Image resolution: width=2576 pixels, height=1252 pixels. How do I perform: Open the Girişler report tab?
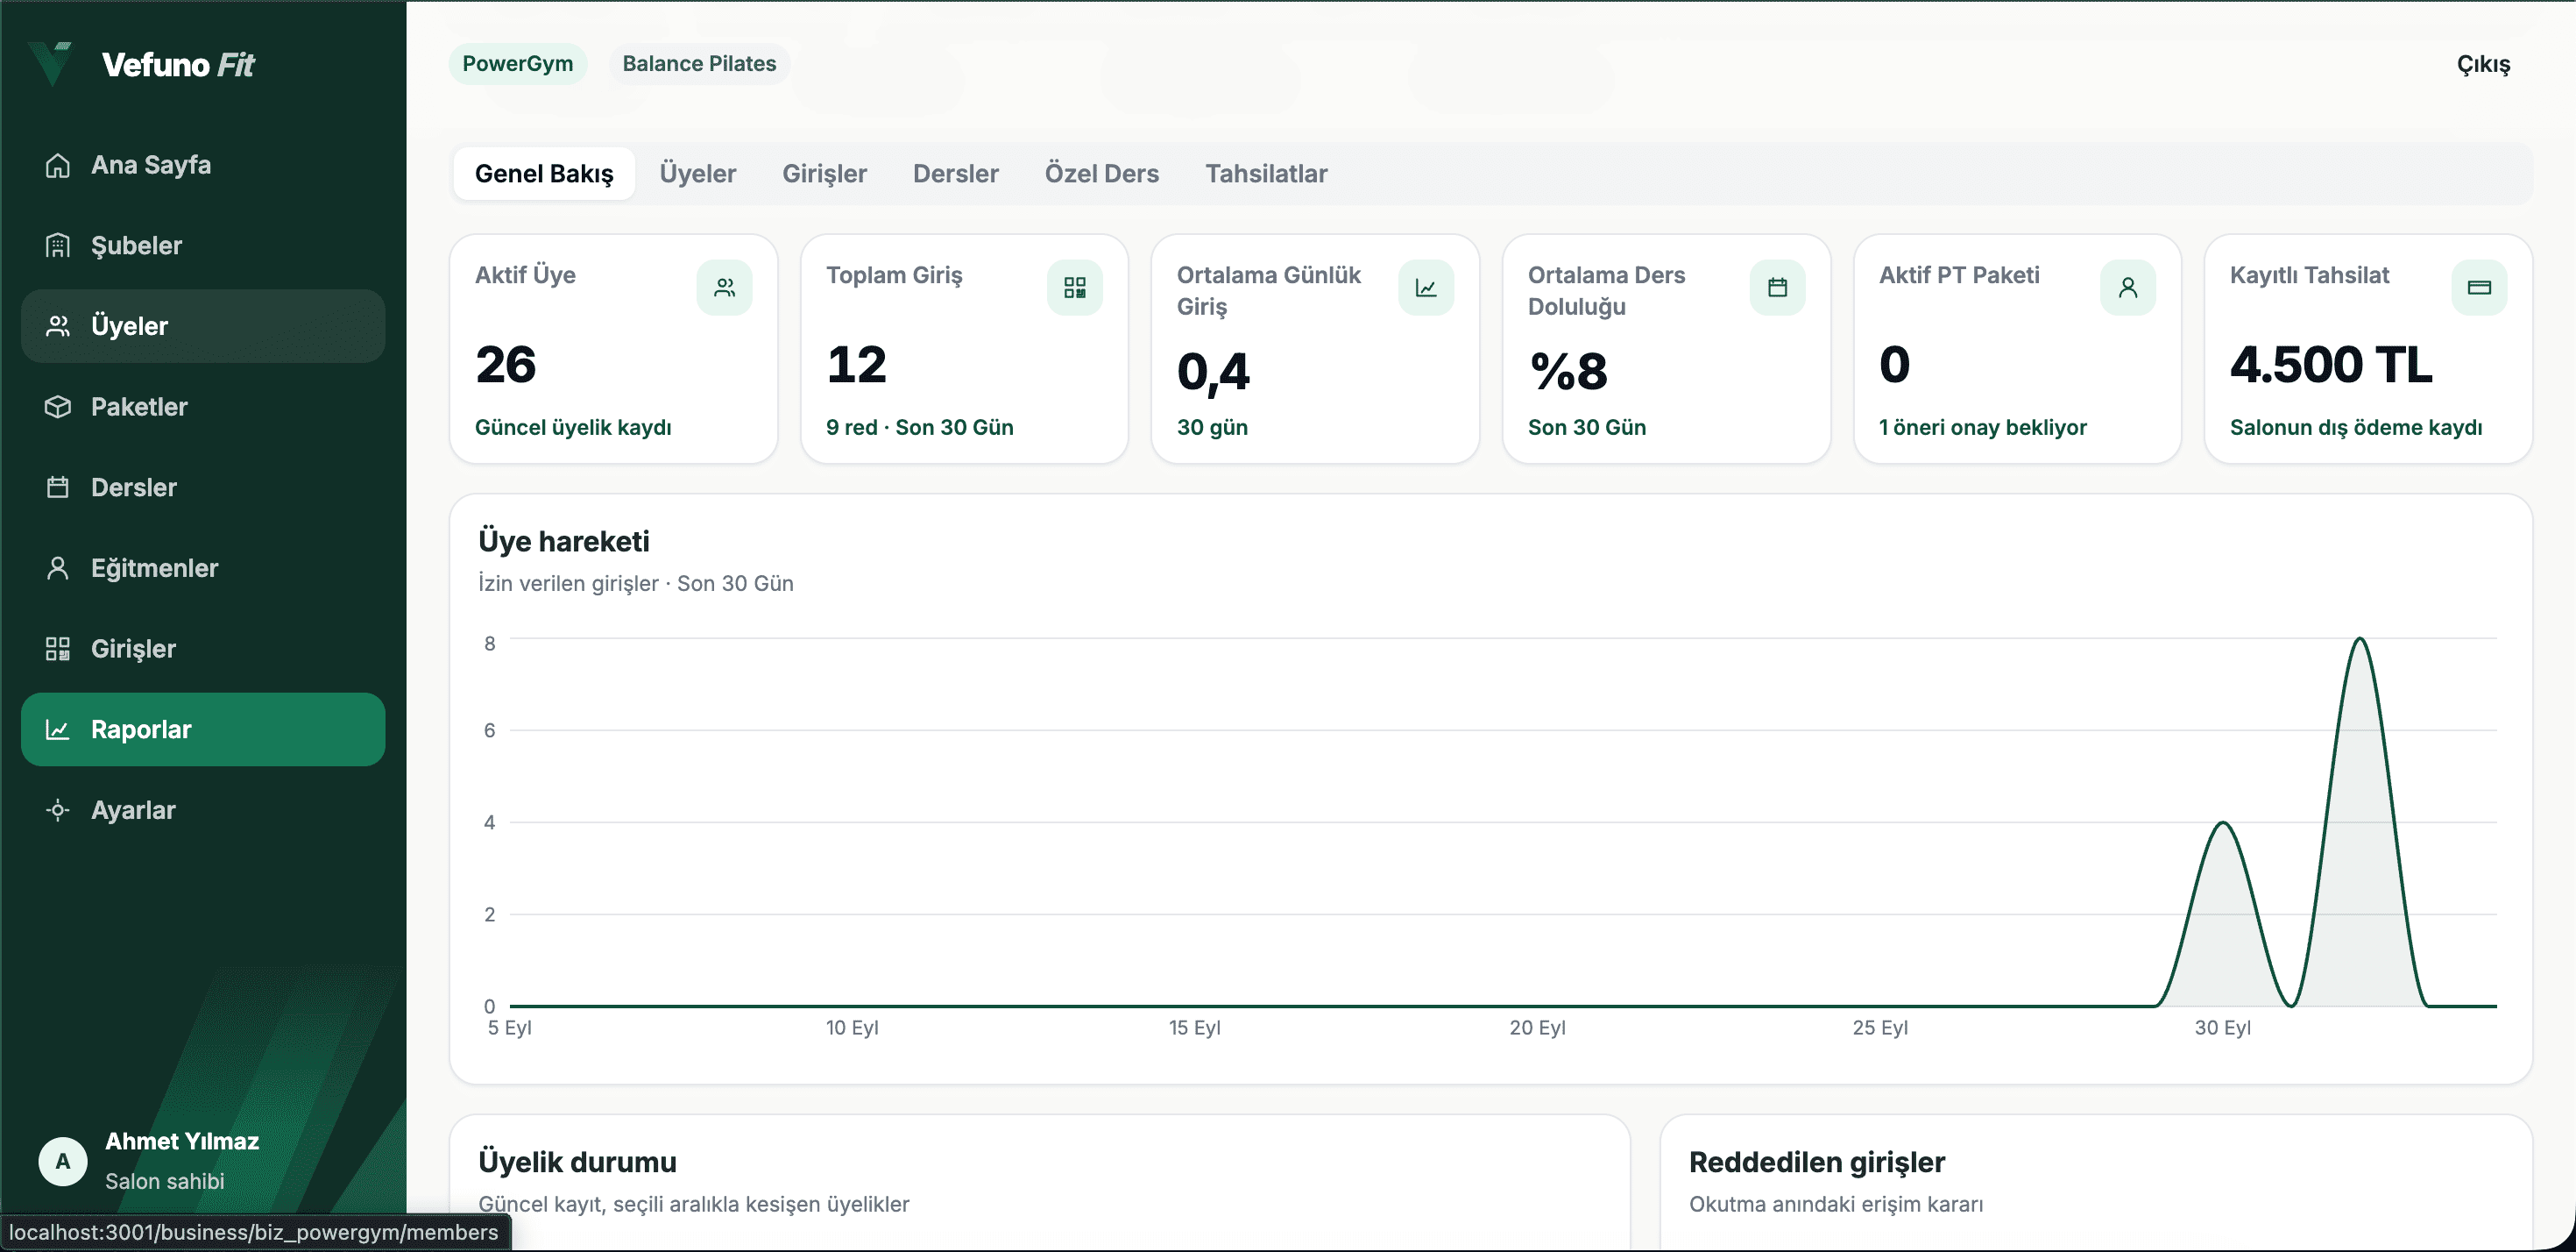pyautogui.click(x=824, y=174)
